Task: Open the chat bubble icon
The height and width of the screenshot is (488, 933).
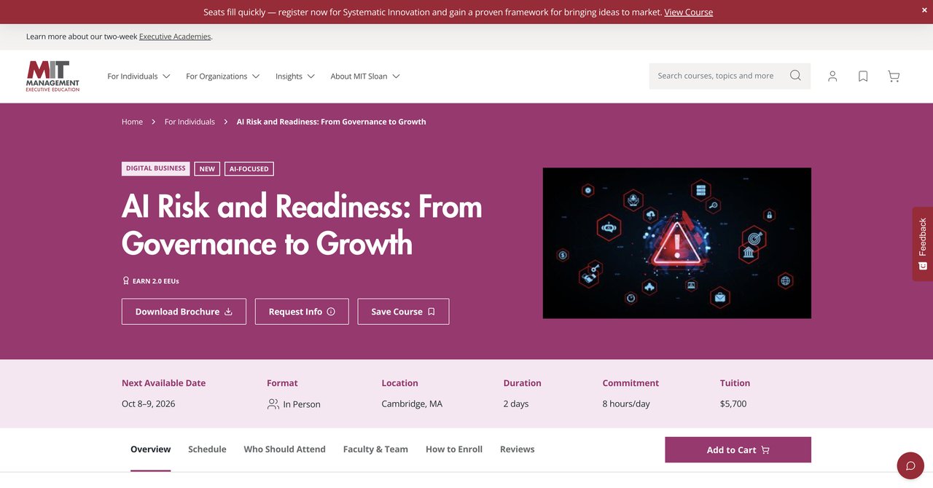Action: [x=910, y=465]
